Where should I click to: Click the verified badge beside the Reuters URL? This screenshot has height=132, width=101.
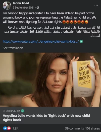81,42
